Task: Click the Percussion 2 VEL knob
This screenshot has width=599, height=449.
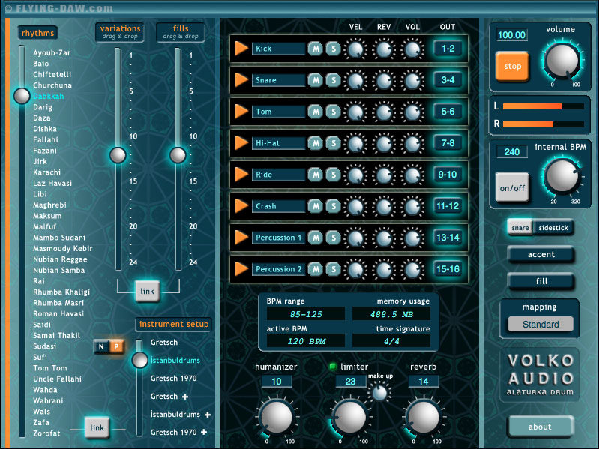Action: coord(355,270)
